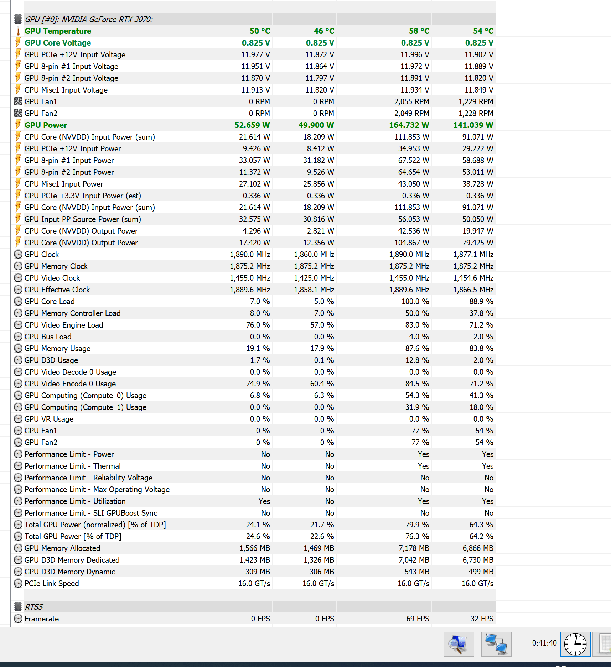The width and height of the screenshot is (611, 667).
Task: Click the gauge icon for Performance Limit - Power
Action: pyautogui.click(x=18, y=454)
